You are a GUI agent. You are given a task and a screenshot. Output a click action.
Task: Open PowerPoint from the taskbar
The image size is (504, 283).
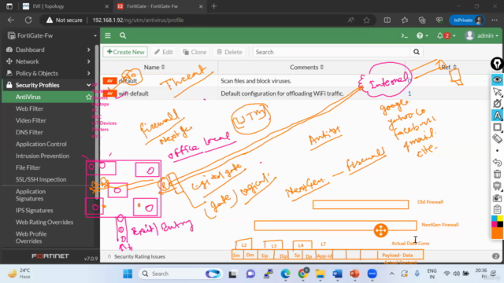coord(354,274)
